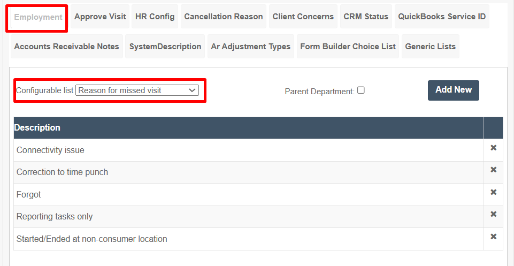The width and height of the screenshot is (514, 266).
Task: Remove the Correction to time punch entry
Action: (x=493, y=170)
